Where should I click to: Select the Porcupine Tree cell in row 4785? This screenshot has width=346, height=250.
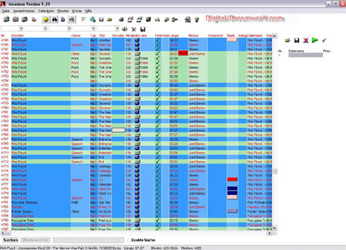point(41,220)
